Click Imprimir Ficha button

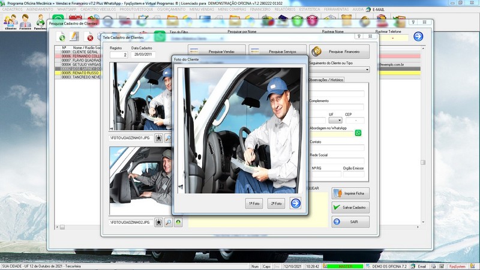tap(350, 193)
